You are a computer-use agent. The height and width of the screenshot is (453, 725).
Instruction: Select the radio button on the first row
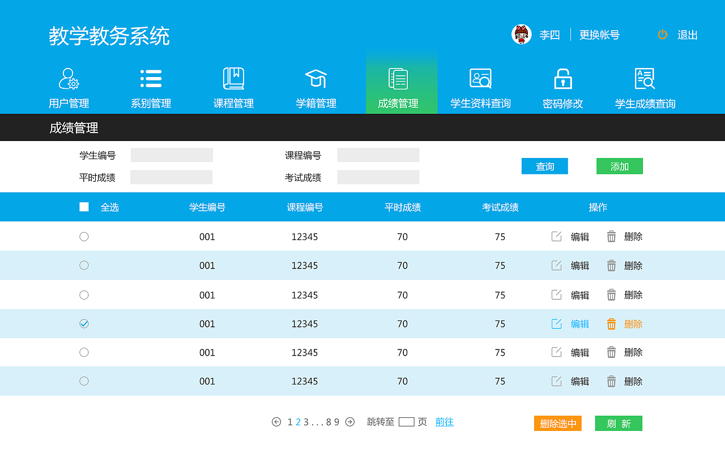click(84, 236)
